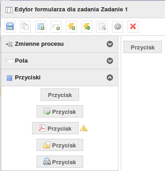Open settings with the gear icon
165x171 pixels.
(x=118, y=27)
